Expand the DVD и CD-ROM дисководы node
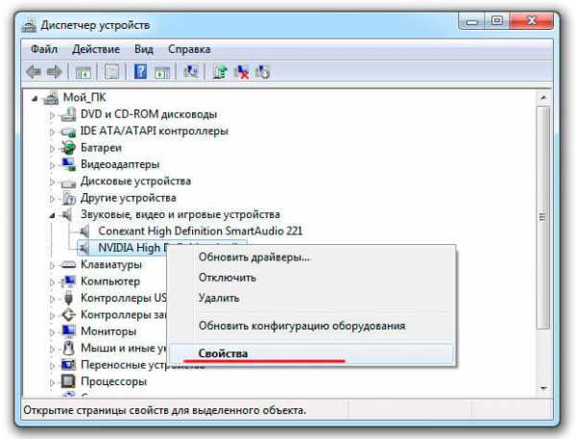This screenshot has width=576, height=439. point(53,115)
